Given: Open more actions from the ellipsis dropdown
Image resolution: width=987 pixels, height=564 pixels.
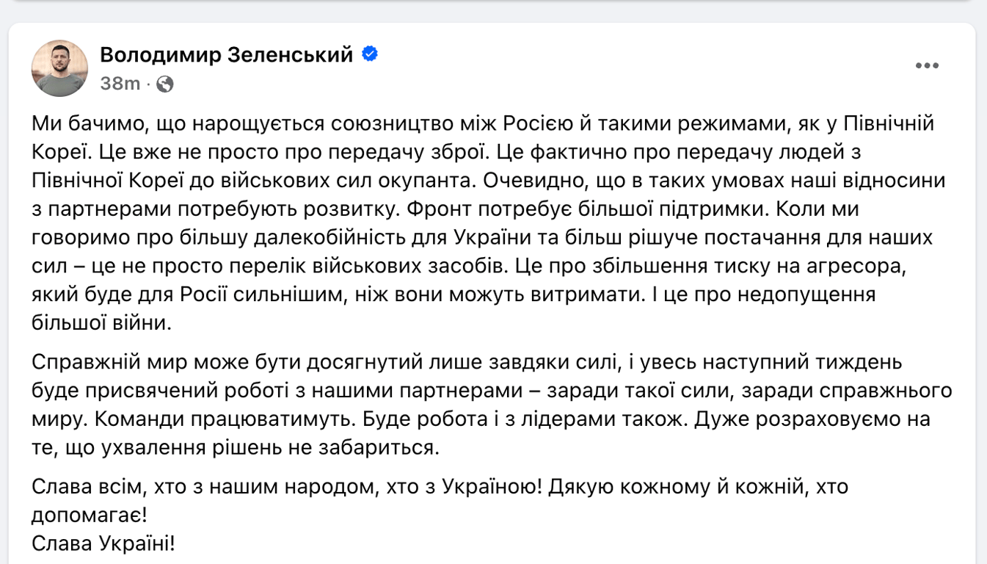Looking at the screenshot, I should (x=928, y=65).
